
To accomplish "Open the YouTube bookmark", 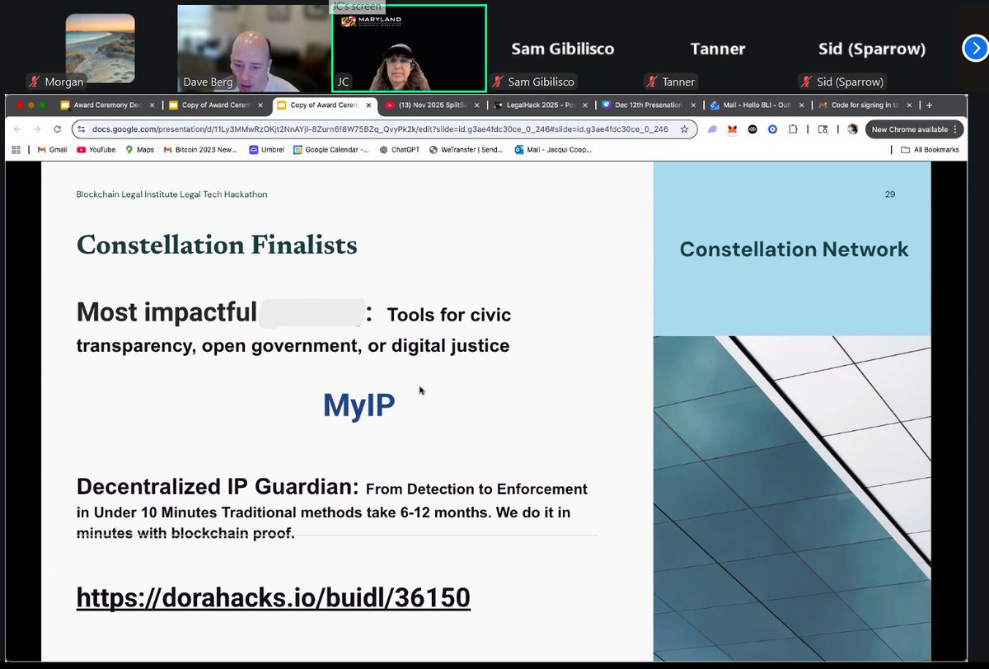I will coord(96,150).
